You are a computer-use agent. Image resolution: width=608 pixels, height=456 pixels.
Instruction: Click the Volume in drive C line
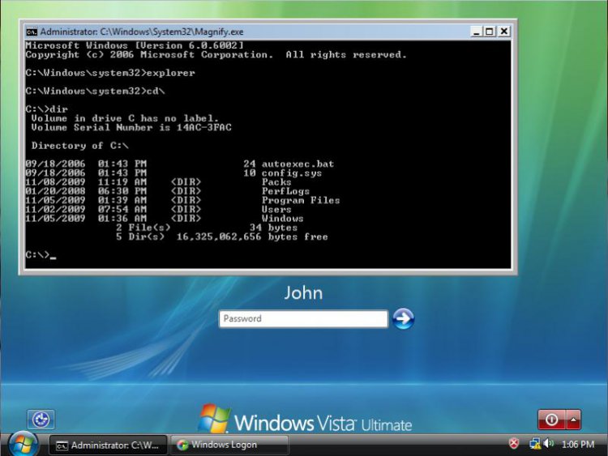click(125, 118)
